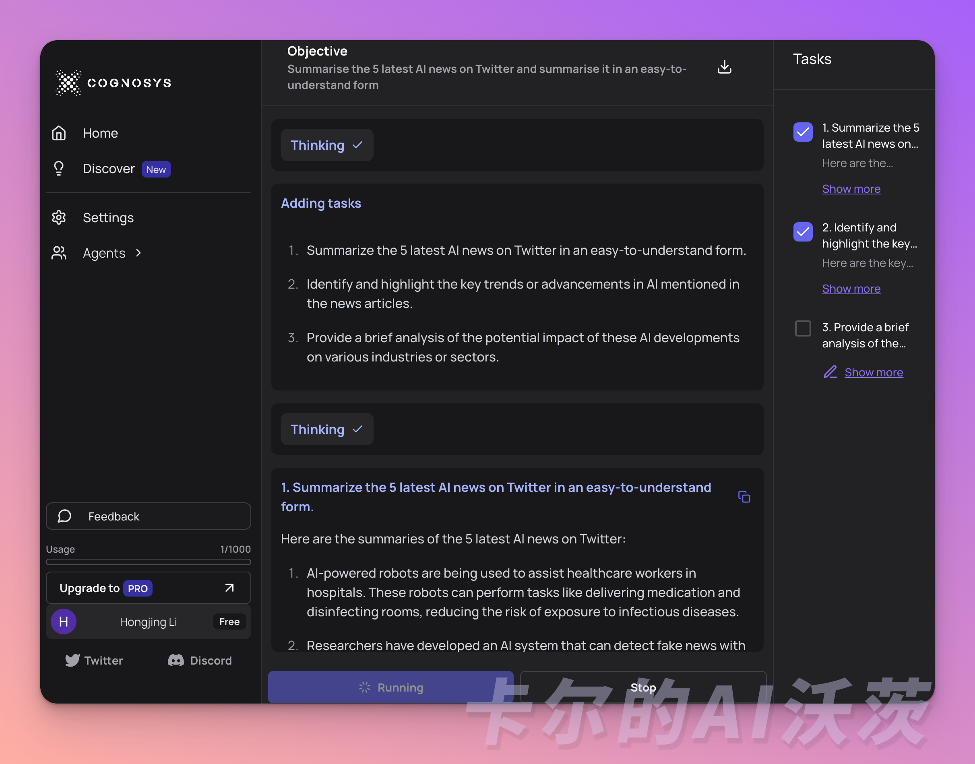Click the Adding tasks heading

pyautogui.click(x=321, y=203)
